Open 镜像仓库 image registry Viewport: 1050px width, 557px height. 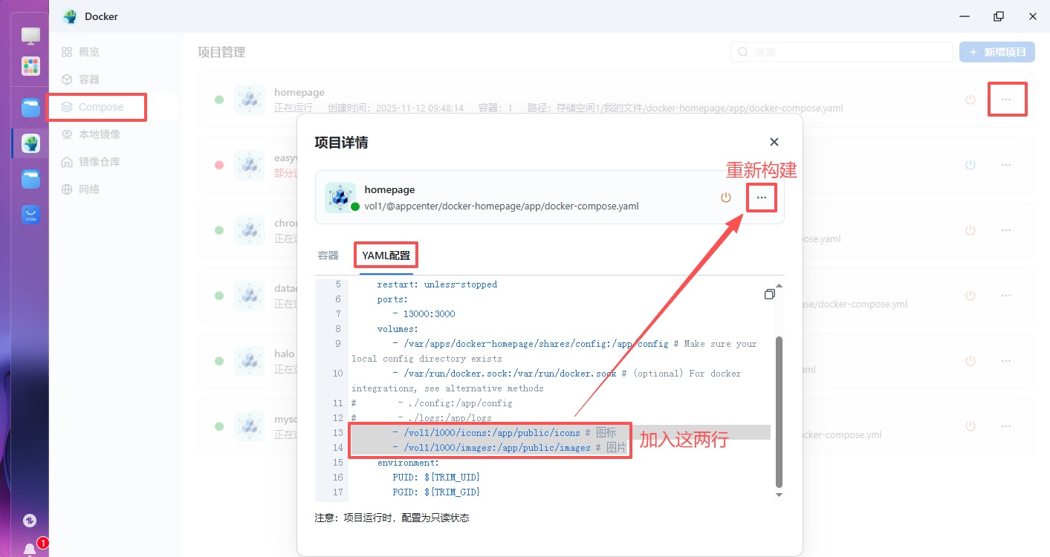tap(99, 162)
